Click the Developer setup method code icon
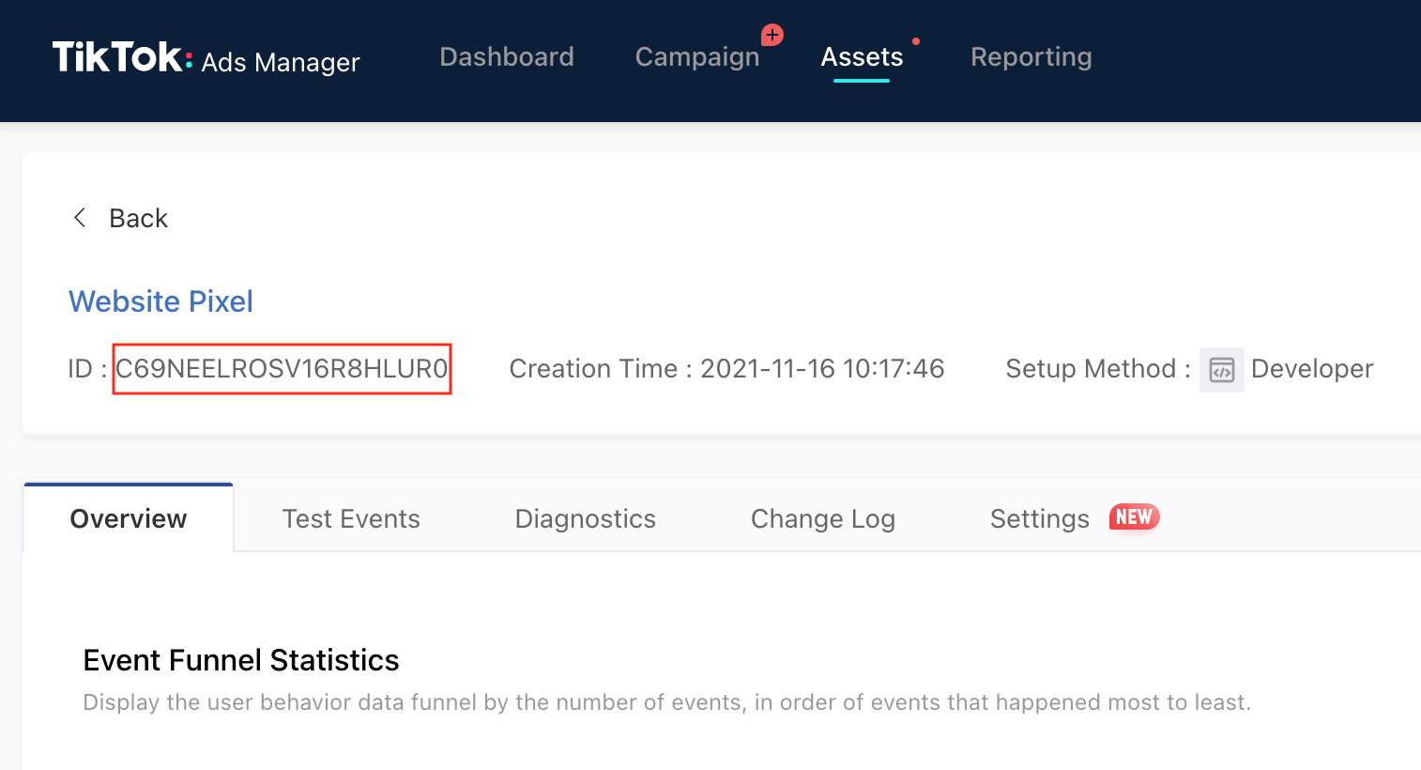Screen dimensions: 1421x770 [1221, 369]
